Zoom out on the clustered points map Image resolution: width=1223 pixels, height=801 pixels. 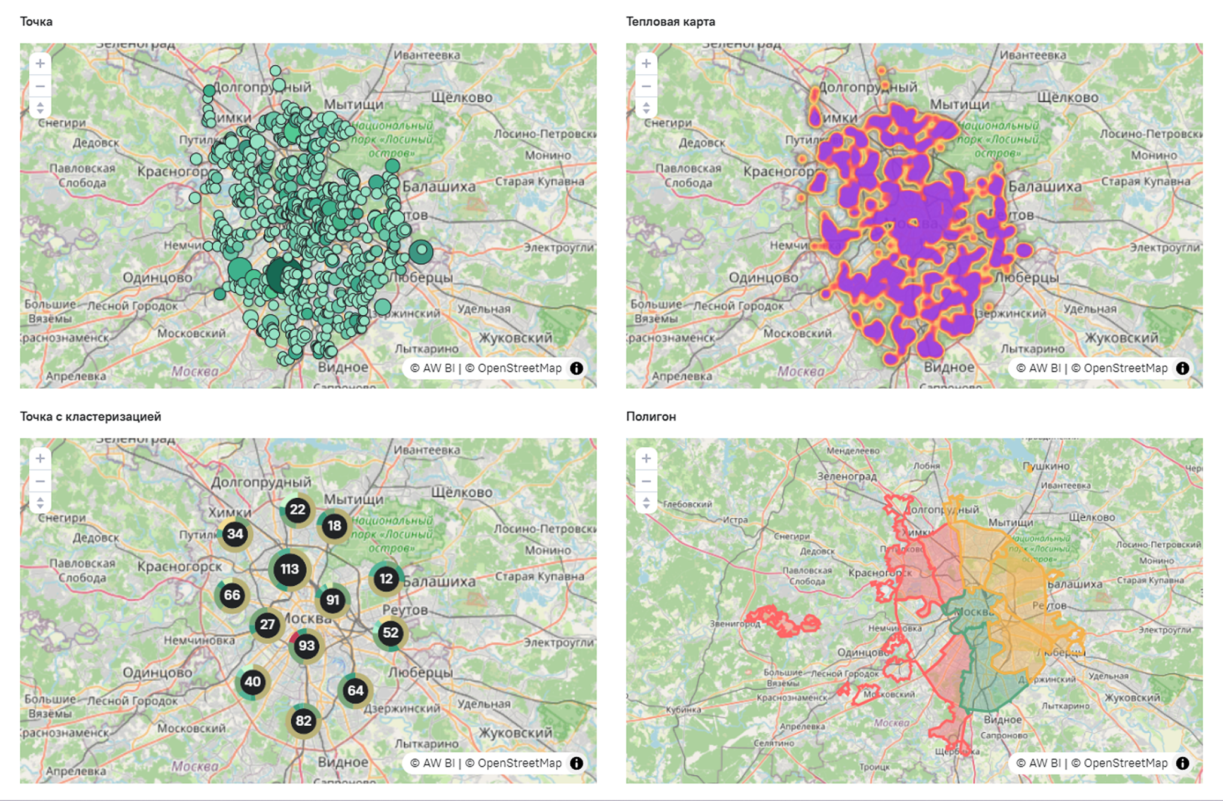[x=40, y=482]
